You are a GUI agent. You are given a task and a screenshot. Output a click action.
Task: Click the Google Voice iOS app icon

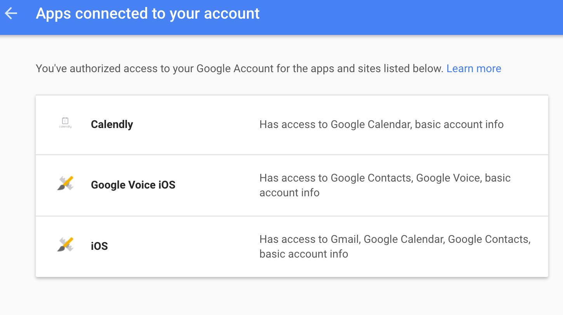coord(65,183)
